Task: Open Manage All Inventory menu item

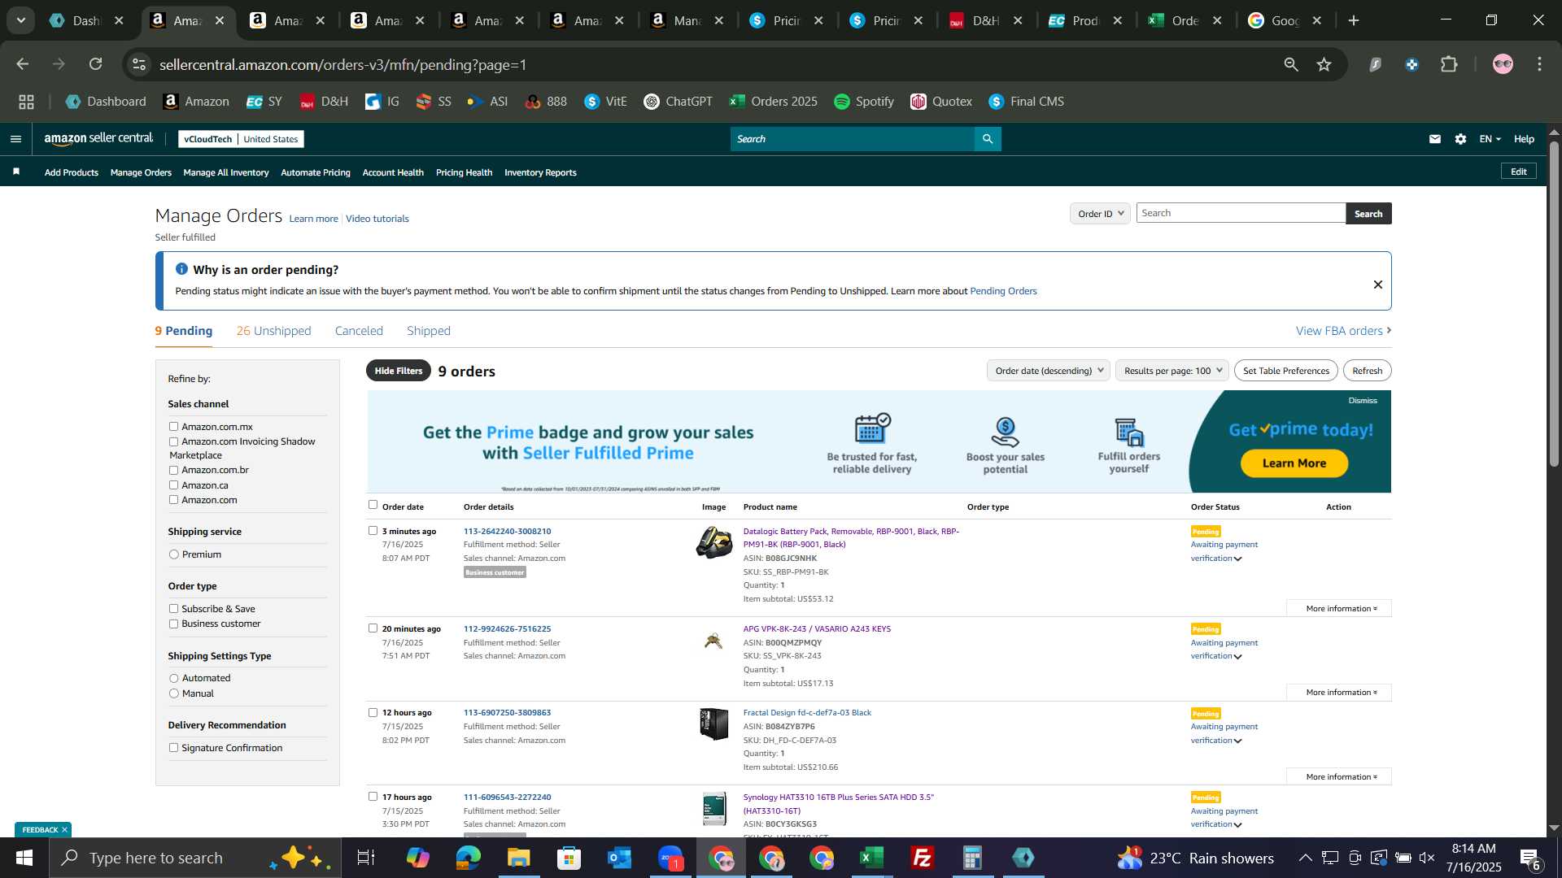Action: [226, 172]
